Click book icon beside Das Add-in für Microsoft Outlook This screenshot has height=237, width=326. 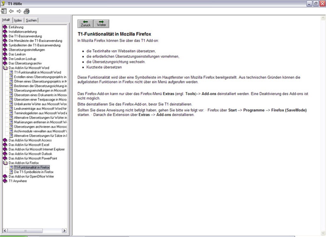pos(5,154)
